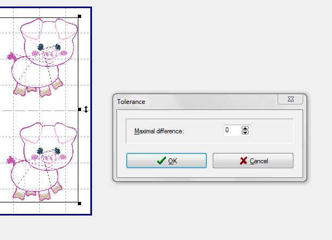Close the Tolerance dialog window

pos(291,99)
